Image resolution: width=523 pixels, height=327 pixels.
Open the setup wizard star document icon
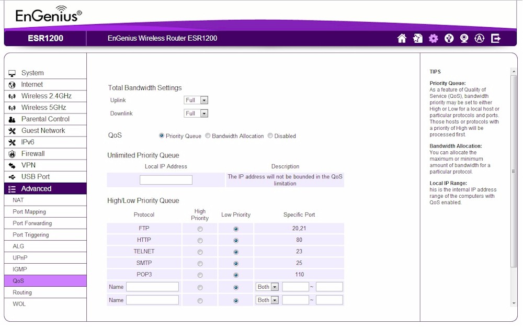click(x=417, y=39)
